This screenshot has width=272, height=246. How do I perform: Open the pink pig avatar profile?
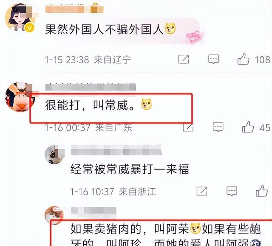point(20,97)
